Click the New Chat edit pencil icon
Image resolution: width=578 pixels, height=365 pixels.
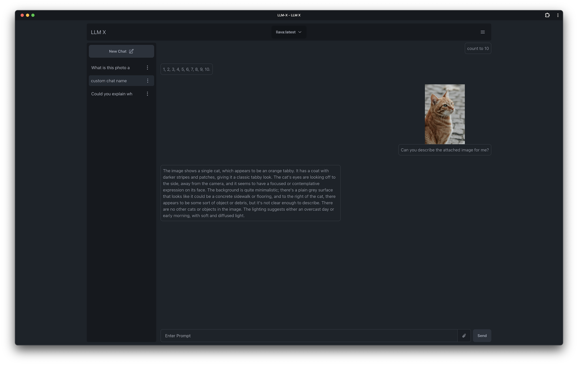[131, 51]
